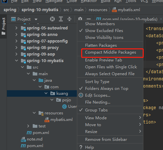Expand the spring-08-procy module
Image resolution: width=163 pixels, height=150 pixels.
click(16, 48)
